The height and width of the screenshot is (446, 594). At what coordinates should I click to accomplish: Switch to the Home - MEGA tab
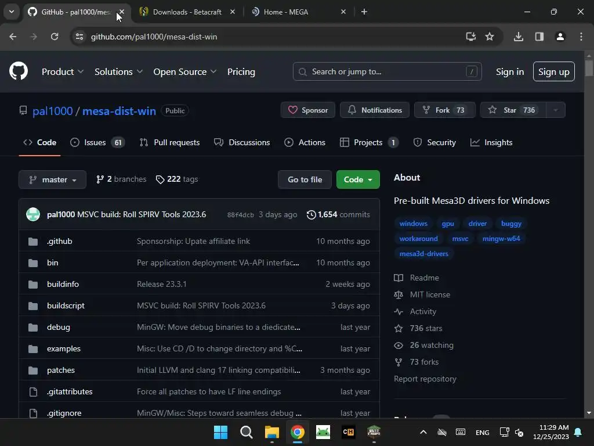pos(285,12)
